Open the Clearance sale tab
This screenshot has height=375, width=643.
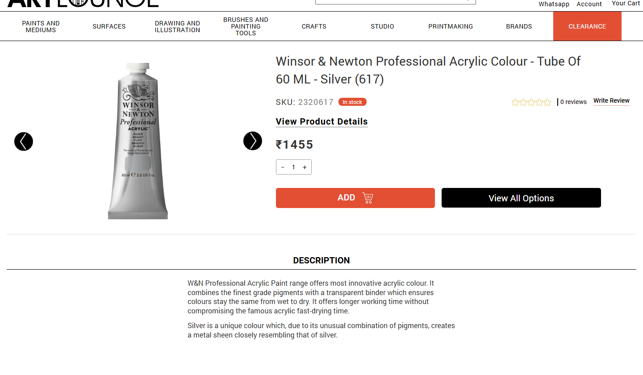(587, 26)
